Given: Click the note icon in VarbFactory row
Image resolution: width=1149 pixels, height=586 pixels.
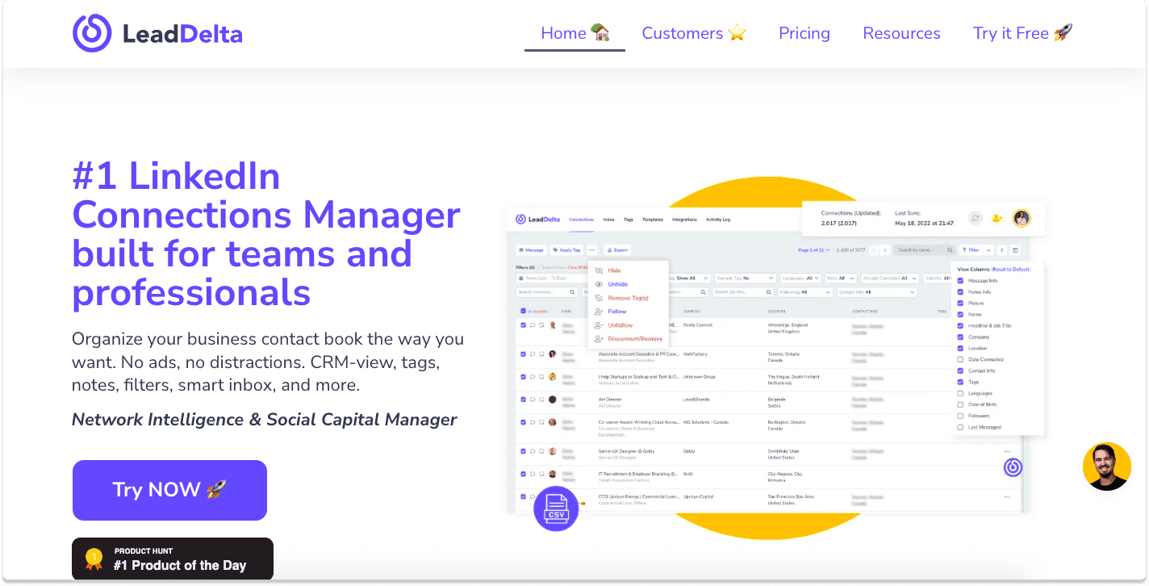Looking at the screenshot, I should click(542, 354).
